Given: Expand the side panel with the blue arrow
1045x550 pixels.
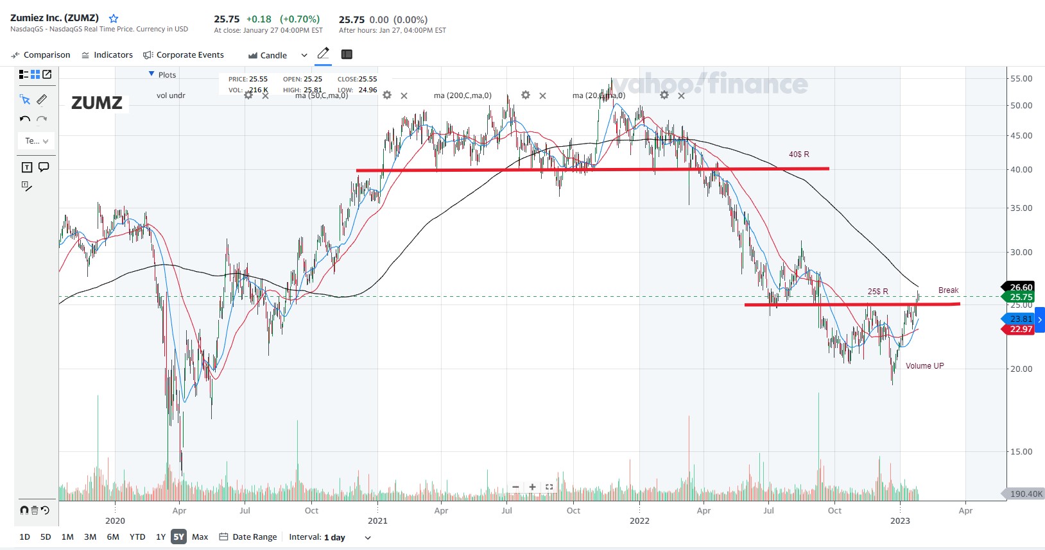Looking at the screenshot, I should click(1040, 320).
